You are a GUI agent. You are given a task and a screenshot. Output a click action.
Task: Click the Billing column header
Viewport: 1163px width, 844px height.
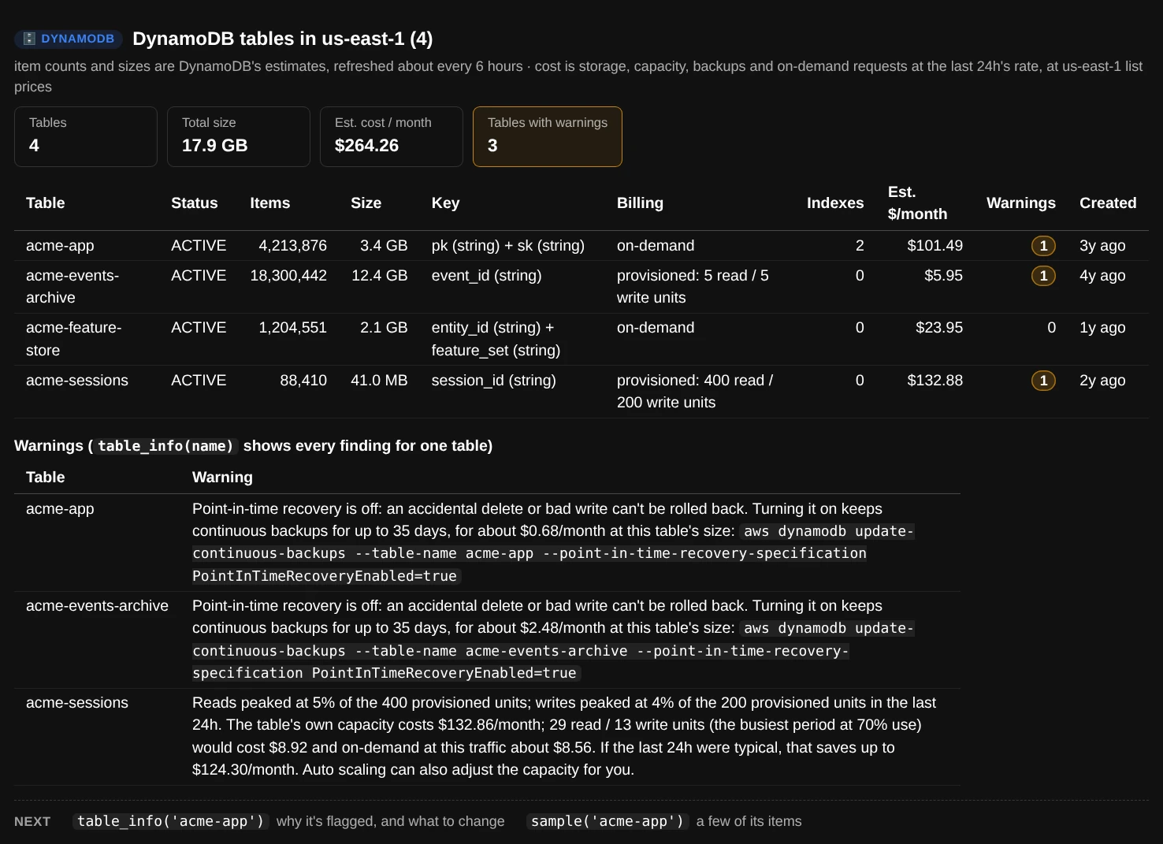click(x=640, y=203)
